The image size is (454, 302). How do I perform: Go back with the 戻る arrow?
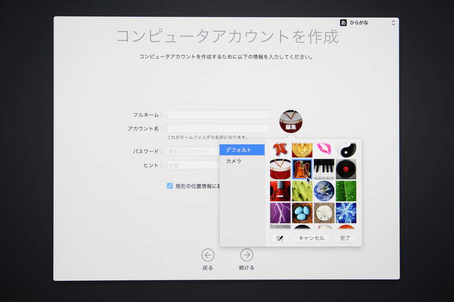[208, 255]
